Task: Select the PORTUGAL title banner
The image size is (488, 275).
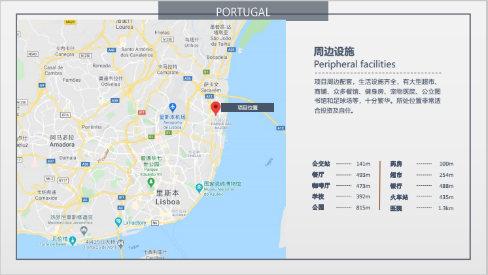Action: pyautogui.click(x=243, y=11)
